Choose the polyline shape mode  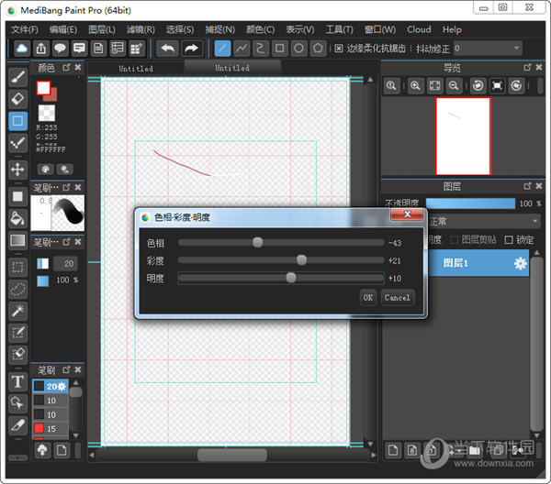(x=242, y=49)
